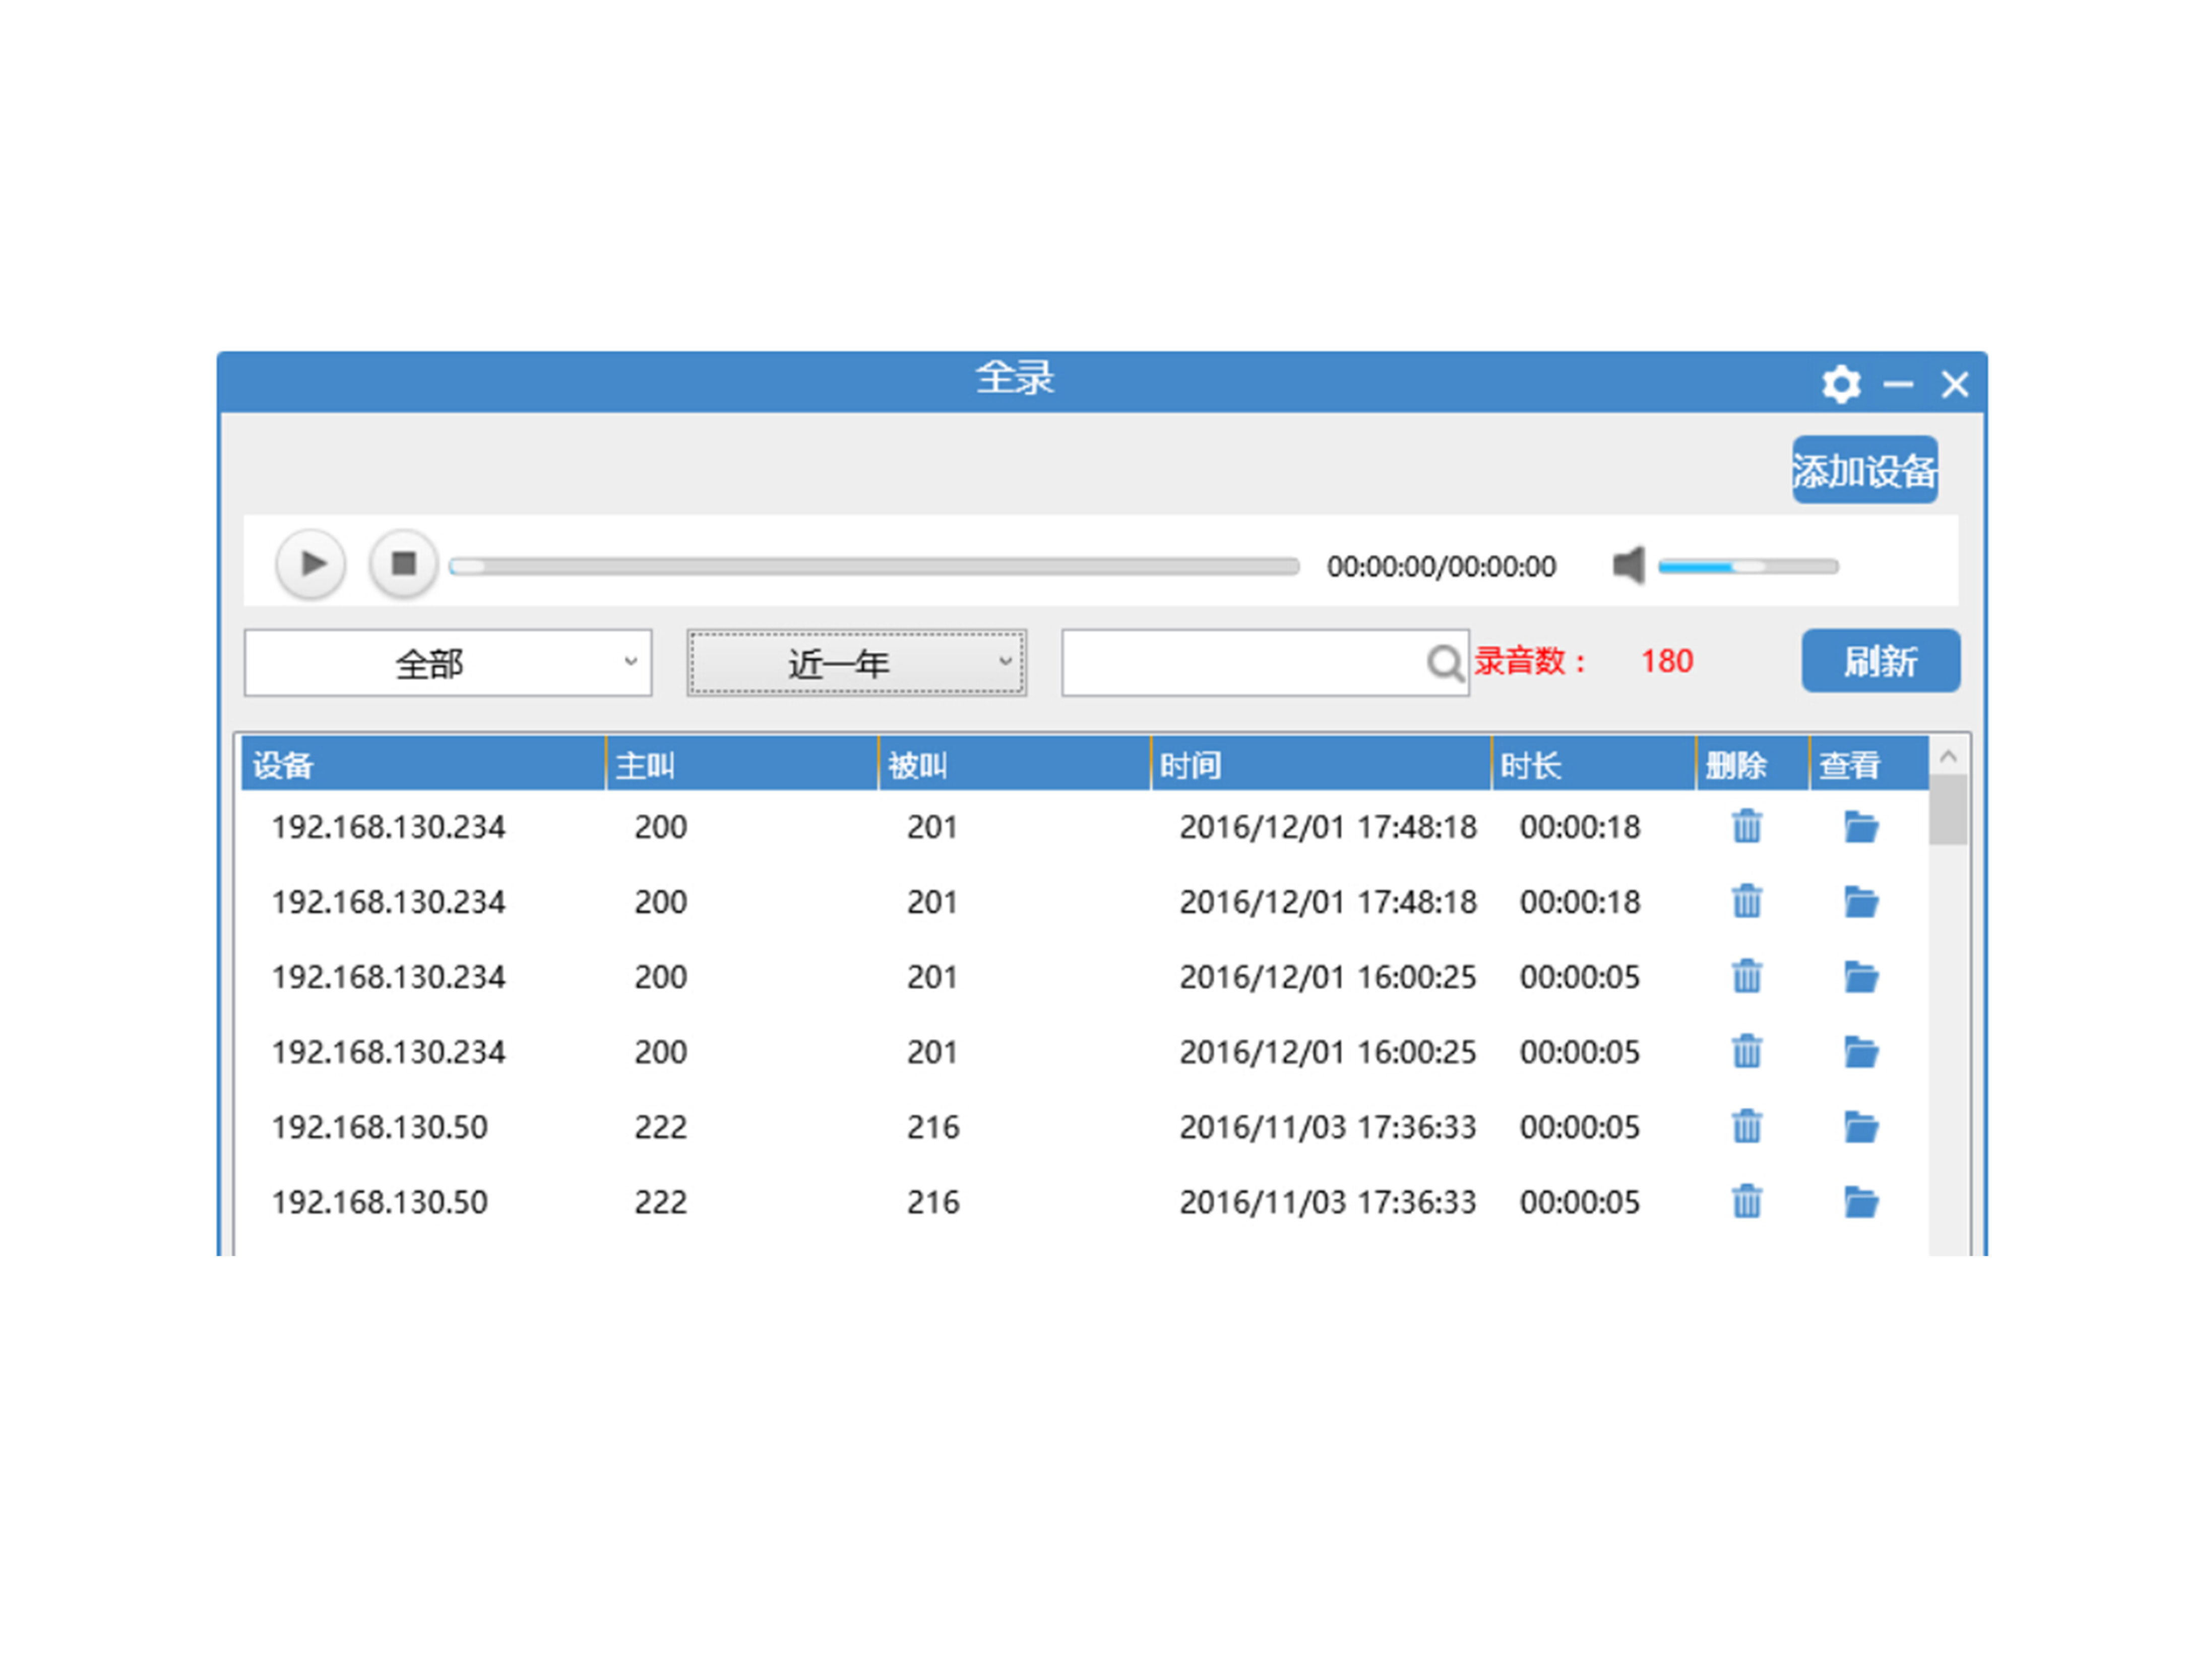Image resolution: width=2188 pixels, height=1680 pixels.
Task: Delete the first 17:48:18 recording
Action: (1746, 827)
